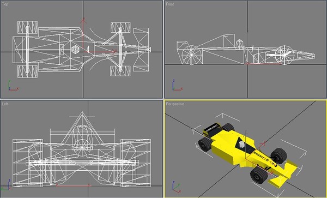Click the rear wheel wireframe in Front viewport
This screenshot has width=327, height=198.
(x=191, y=55)
